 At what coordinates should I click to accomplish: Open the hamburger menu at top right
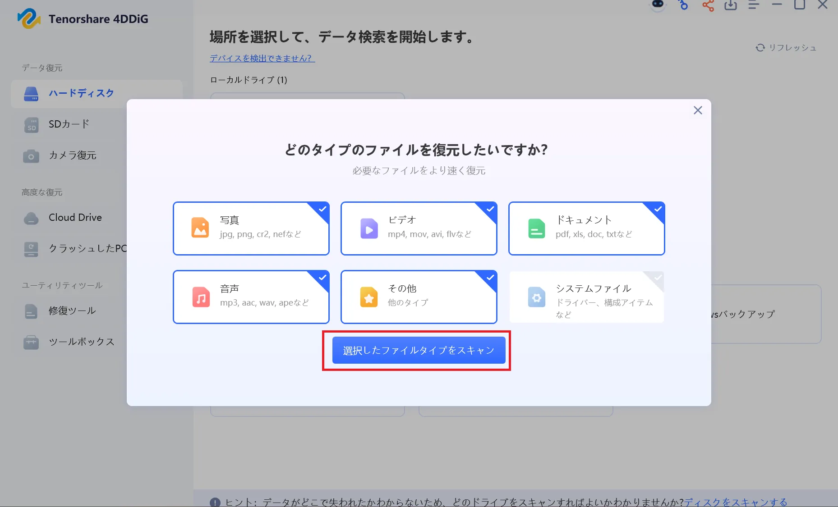754,6
